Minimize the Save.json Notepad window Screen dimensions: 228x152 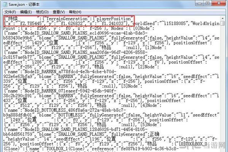pos(199,3)
